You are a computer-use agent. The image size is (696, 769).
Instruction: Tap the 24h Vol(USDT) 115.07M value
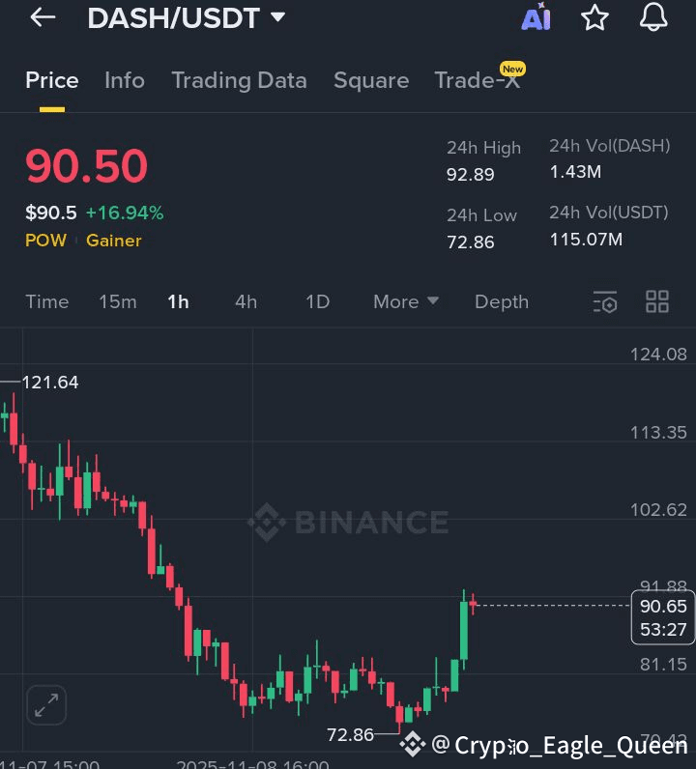pos(586,240)
